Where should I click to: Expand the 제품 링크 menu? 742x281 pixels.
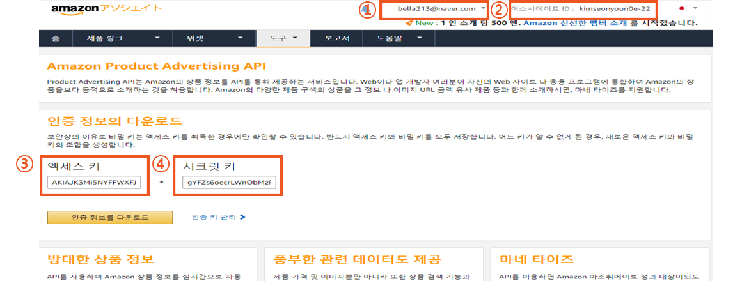pyautogui.click(x=123, y=38)
